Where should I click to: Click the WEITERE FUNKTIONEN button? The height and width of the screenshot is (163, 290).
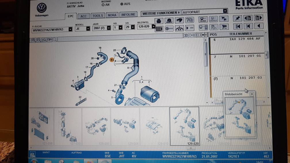coord(161,13)
